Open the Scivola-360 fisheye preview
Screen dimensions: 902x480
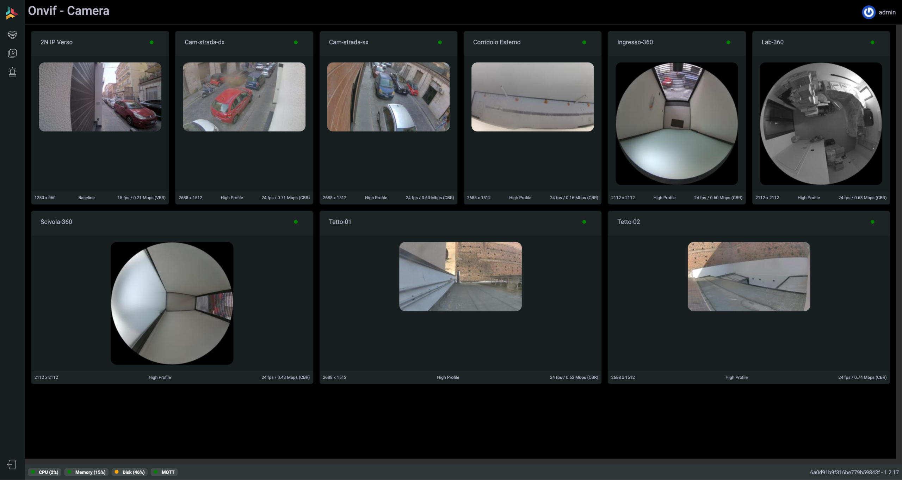pos(172,303)
